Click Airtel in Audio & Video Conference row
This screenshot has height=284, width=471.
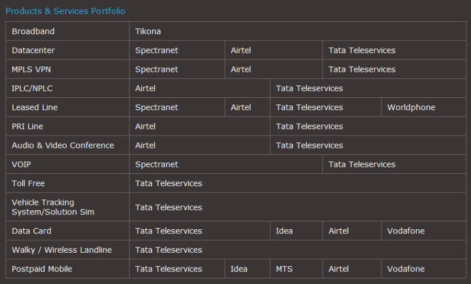(x=145, y=145)
